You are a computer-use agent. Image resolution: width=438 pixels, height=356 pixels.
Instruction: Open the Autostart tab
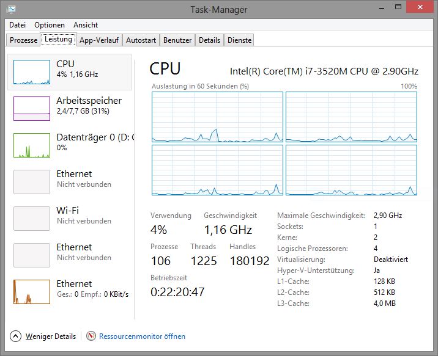point(141,40)
